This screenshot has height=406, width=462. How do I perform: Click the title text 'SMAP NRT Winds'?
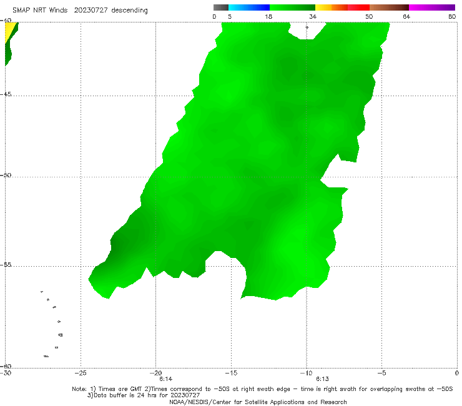click(x=40, y=11)
